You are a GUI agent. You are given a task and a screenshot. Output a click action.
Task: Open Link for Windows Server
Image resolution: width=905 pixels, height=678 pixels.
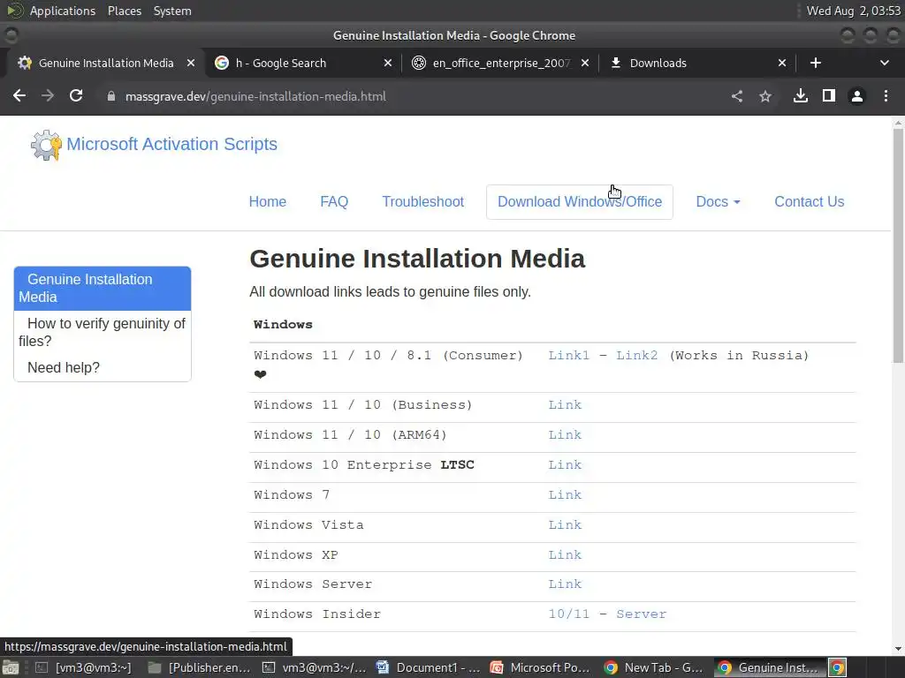pyautogui.click(x=565, y=584)
